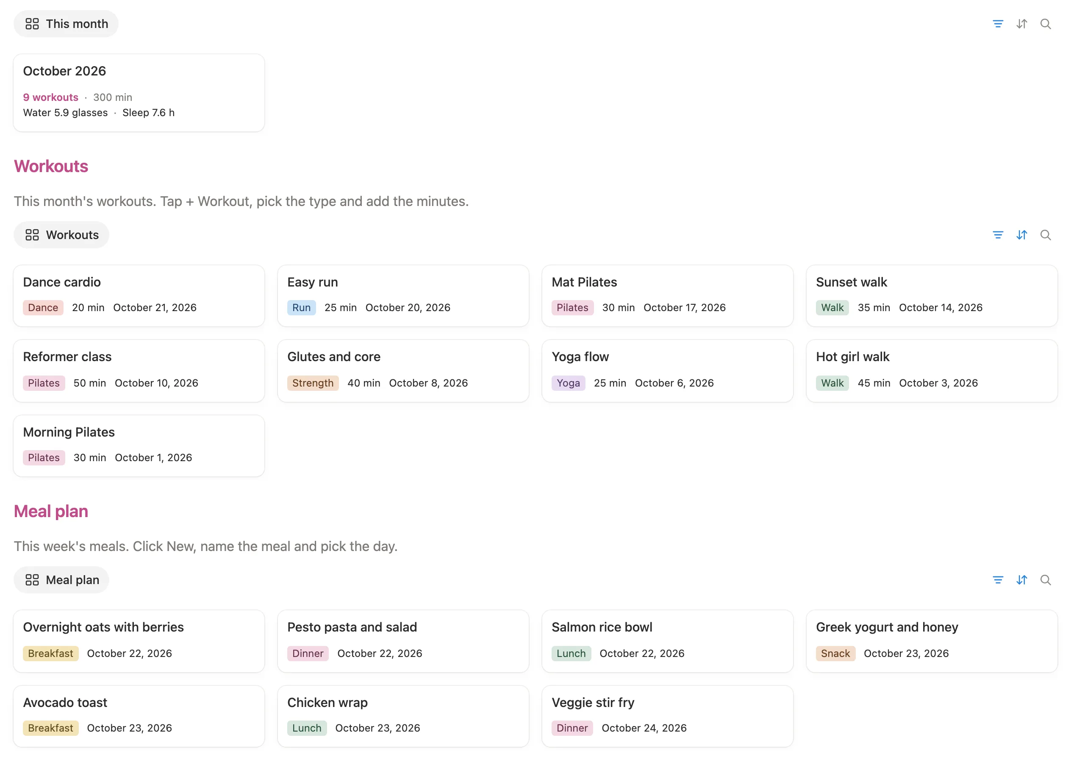Open the Reformer class card

139,371
